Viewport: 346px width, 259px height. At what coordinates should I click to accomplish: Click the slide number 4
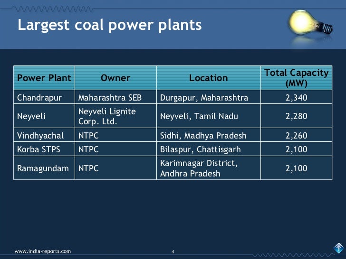[173, 251]
